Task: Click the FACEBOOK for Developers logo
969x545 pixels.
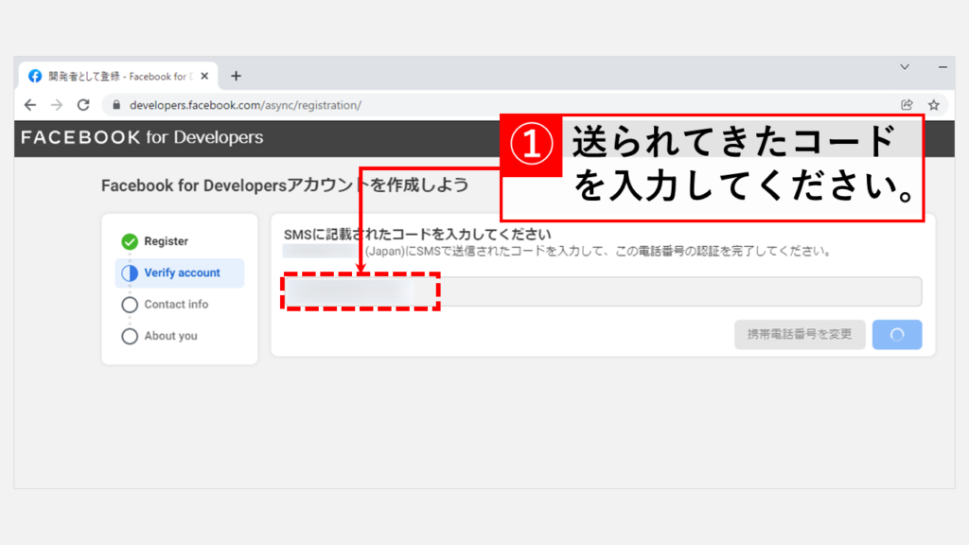Action: [x=142, y=138]
